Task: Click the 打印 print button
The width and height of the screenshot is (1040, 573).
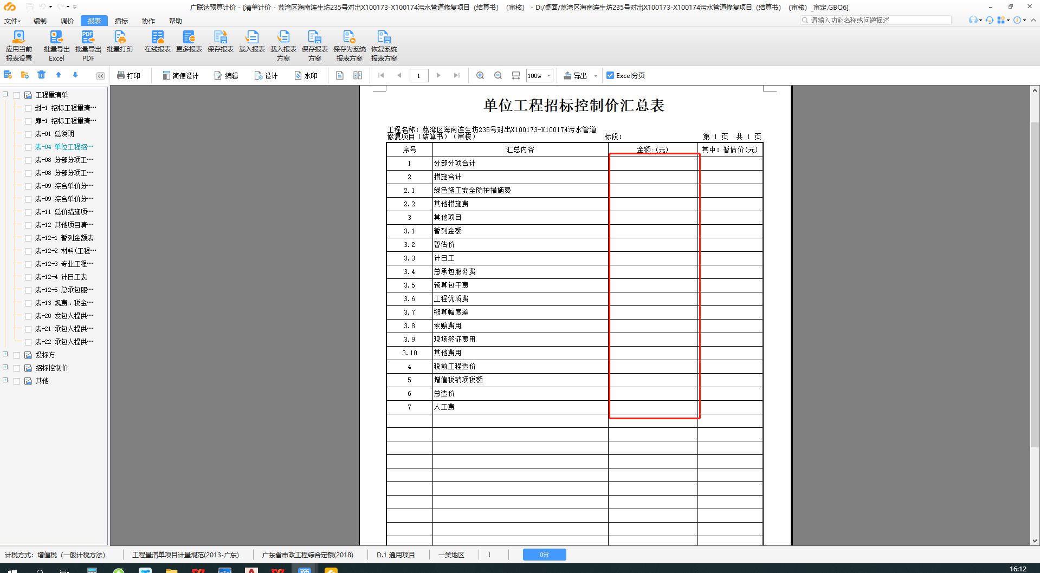Action: 129,75
